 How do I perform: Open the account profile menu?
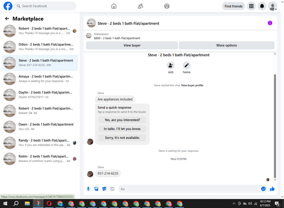point(273,6)
